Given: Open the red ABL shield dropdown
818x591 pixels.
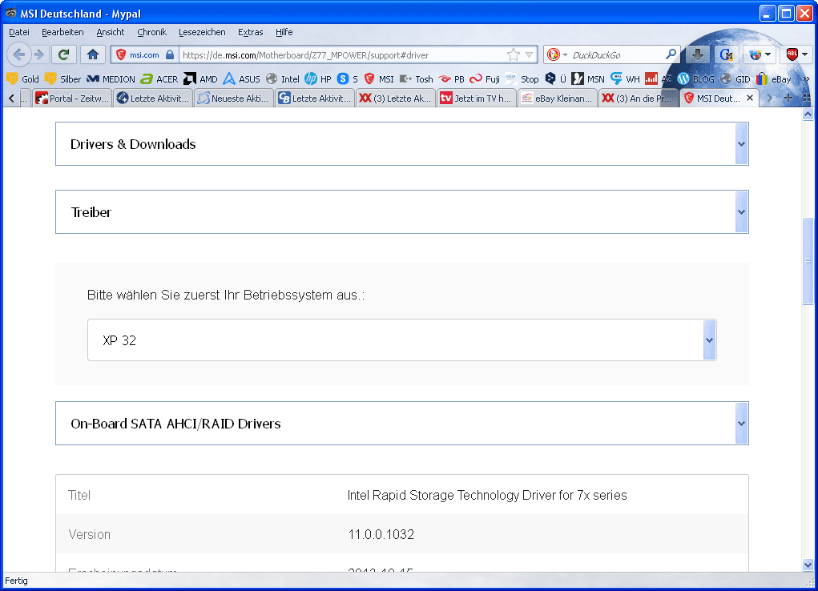Looking at the screenshot, I should 797,54.
